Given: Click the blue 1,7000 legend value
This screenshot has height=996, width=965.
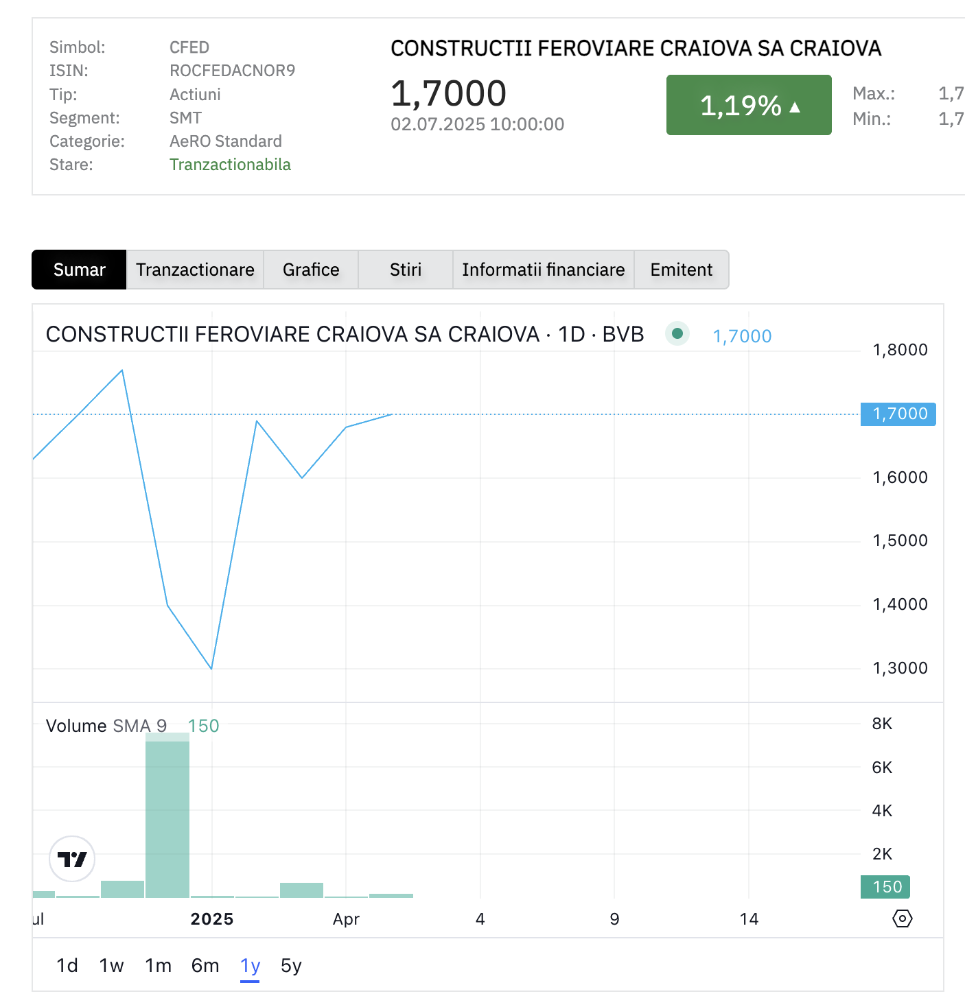Looking at the screenshot, I should [x=742, y=336].
